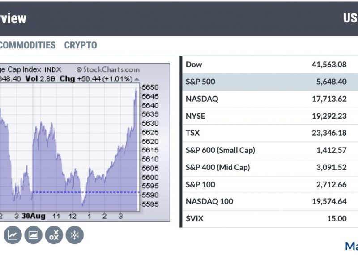Select the NYSE row
Viewport: 358px width, 269px height.
(270, 116)
